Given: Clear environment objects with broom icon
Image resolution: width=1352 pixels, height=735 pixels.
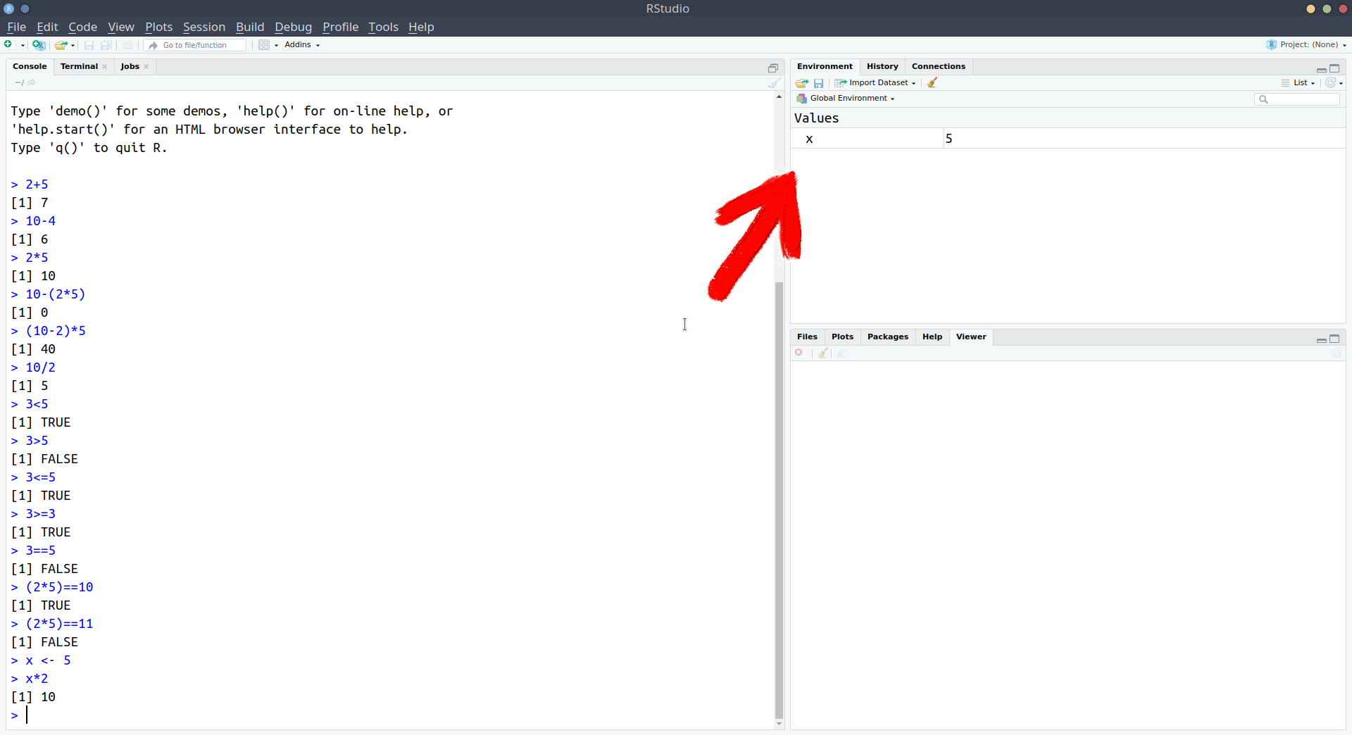Looking at the screenshot, I should pos(932,83).
